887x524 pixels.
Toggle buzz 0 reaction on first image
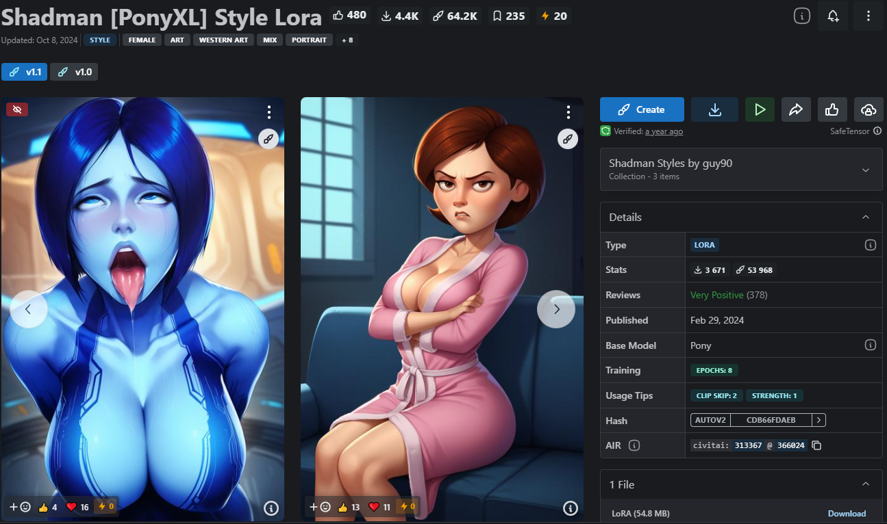click(x=107, y=507)
